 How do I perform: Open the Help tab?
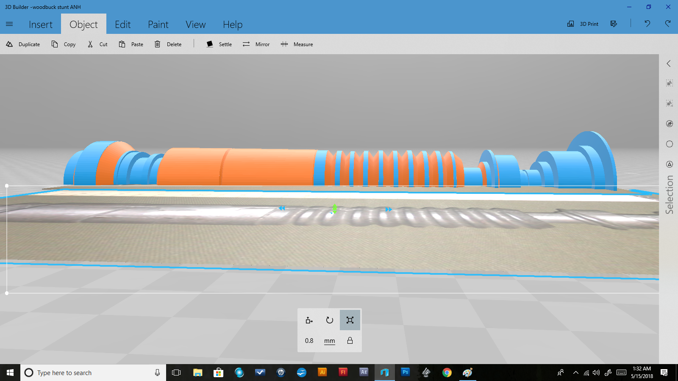coord(233,25)
